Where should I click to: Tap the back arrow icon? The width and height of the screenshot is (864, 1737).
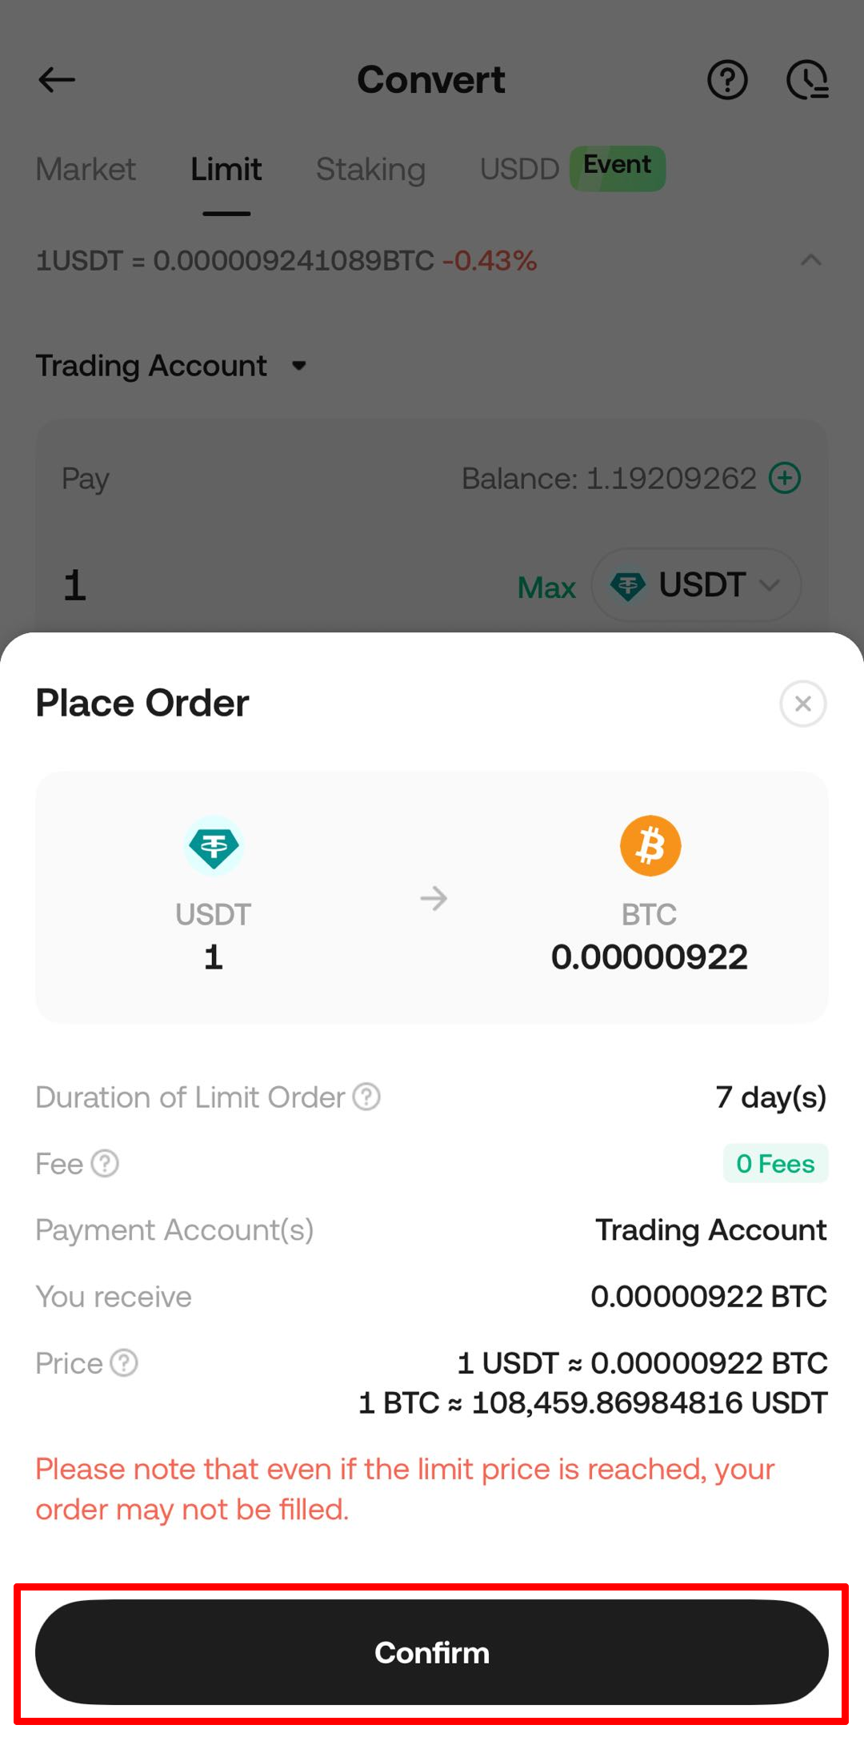[57, 80]
